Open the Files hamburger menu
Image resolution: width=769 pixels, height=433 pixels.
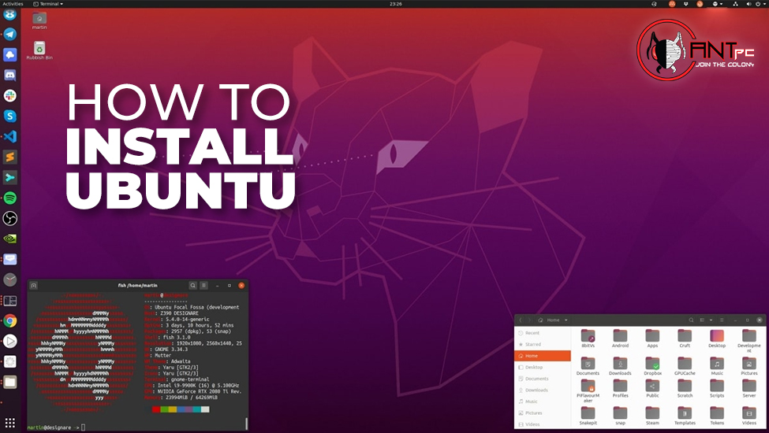pos(722,320)
